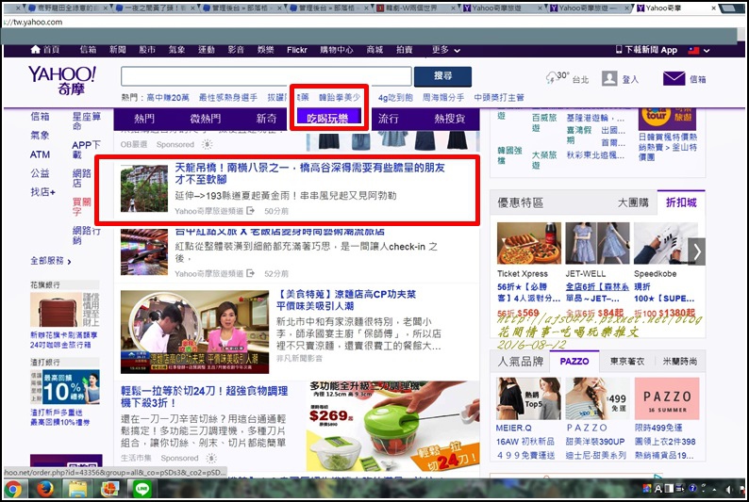Viewport: 749px width, 502px height.
Task: Open 股市 in top navigation
Action: tap(147, 50)
